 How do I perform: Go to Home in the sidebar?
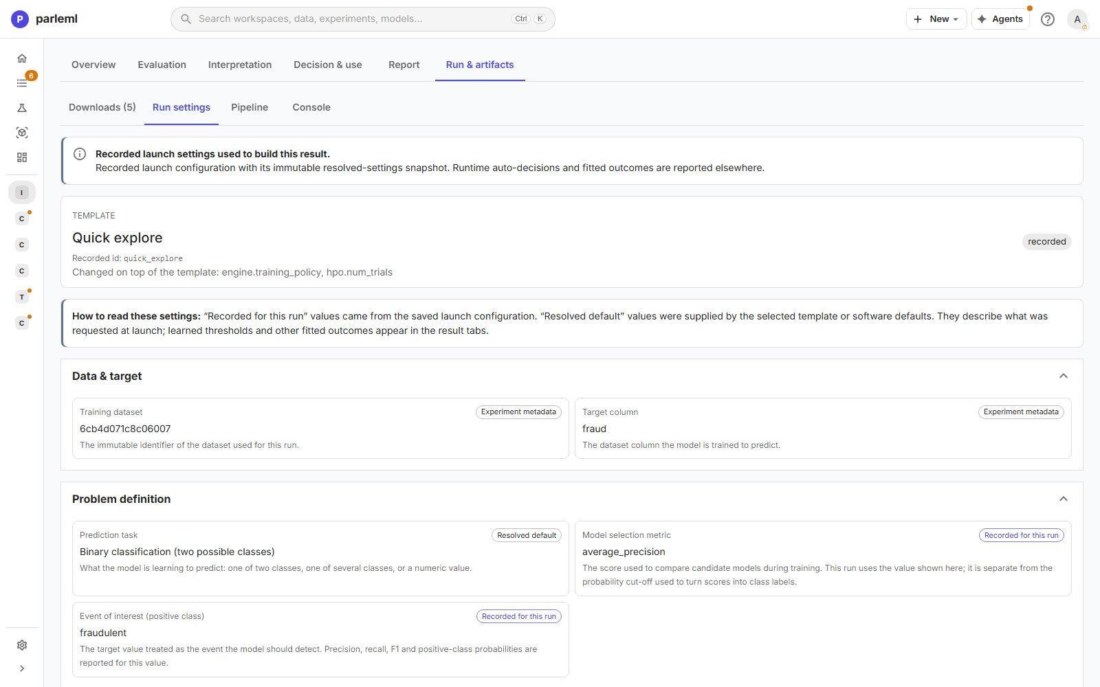click(x=22, y=58)
